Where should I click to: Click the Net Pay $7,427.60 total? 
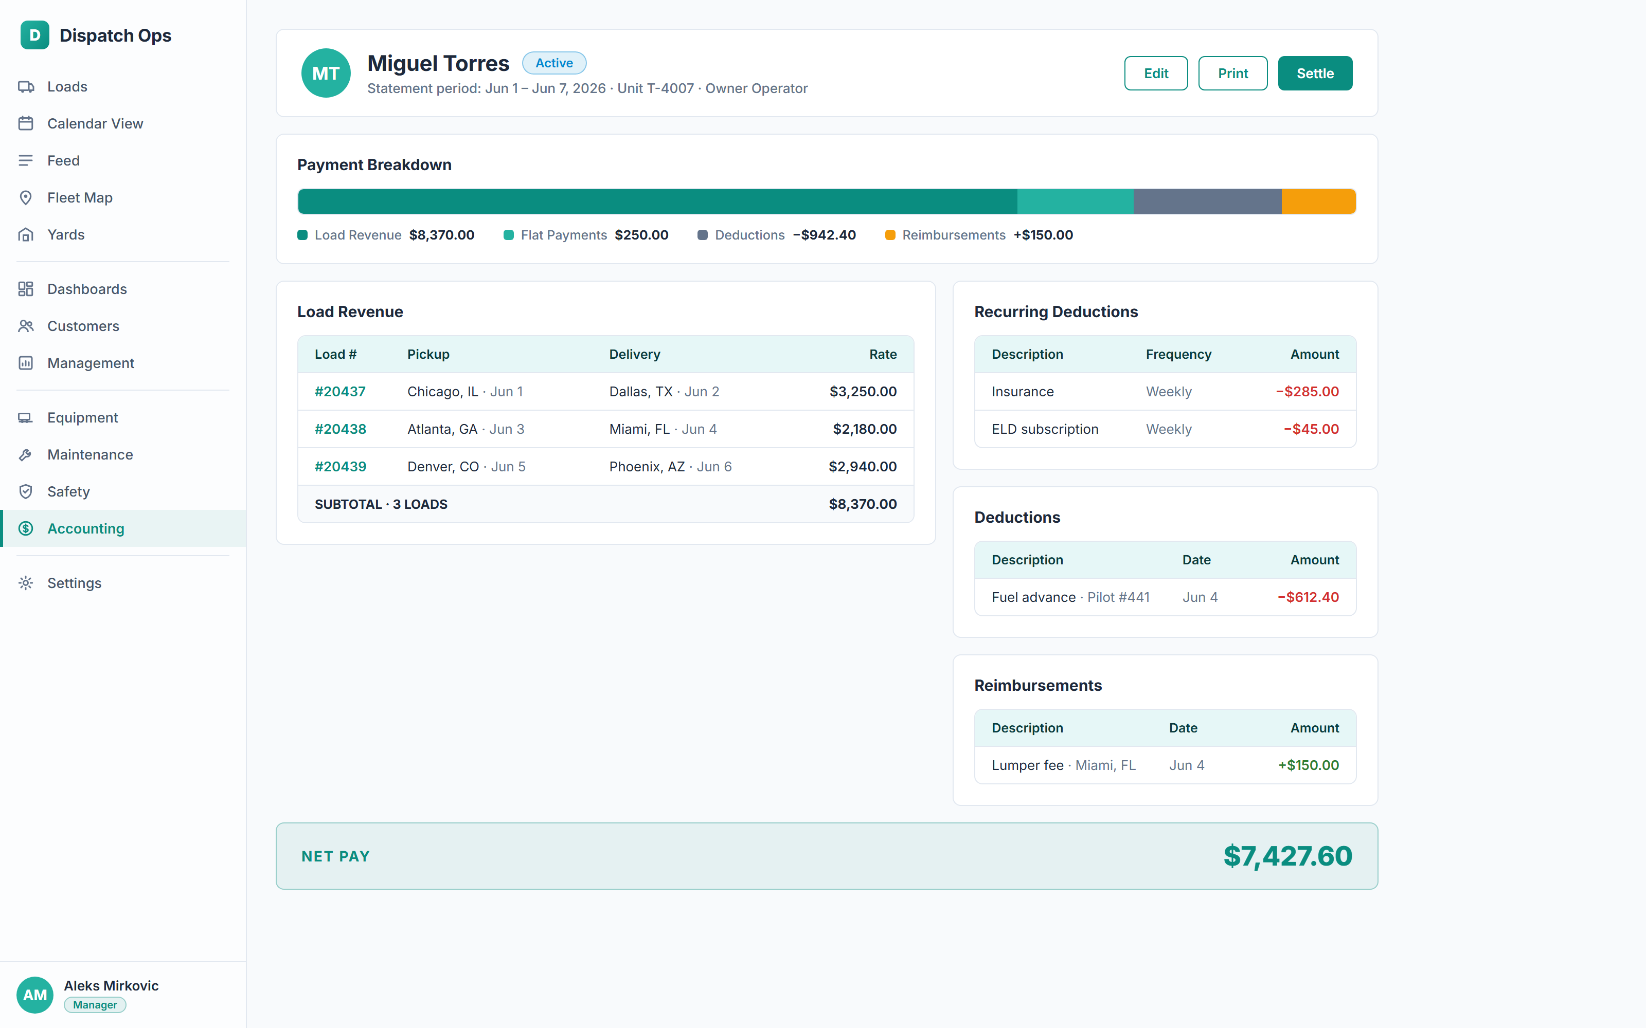[x=1287, y=856]
